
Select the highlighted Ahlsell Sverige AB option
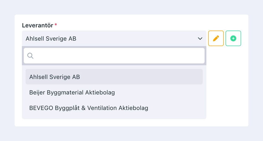114,77
